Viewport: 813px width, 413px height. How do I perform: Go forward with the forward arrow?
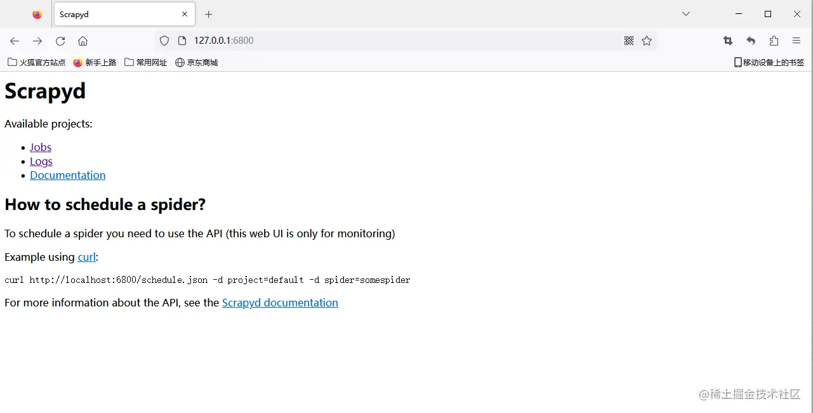pos(37,41)
